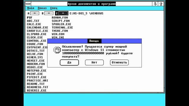Select README.TXT file

pos(36,84)
